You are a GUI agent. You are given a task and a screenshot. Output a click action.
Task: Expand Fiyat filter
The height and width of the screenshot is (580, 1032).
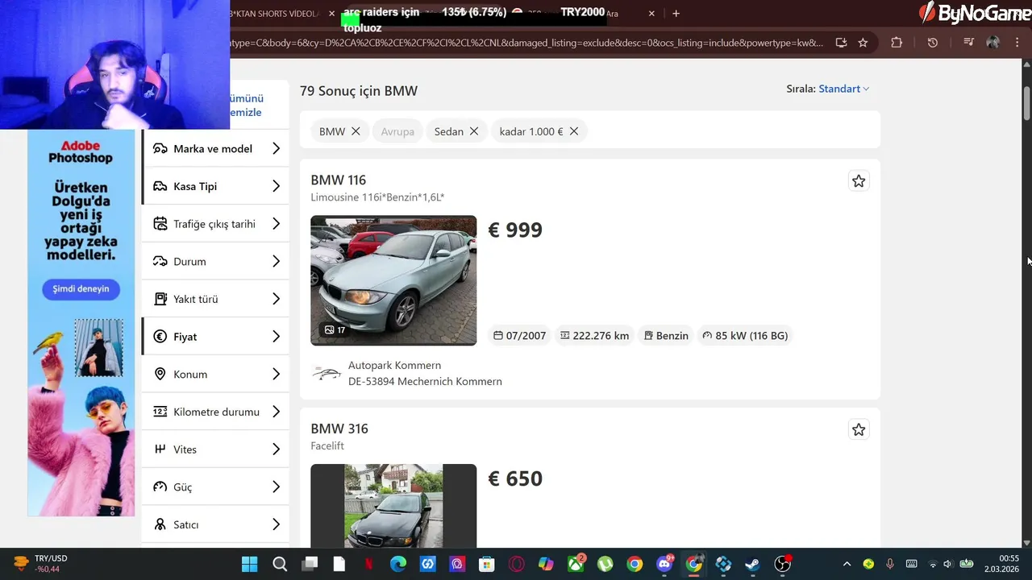(x=215, y=337)
